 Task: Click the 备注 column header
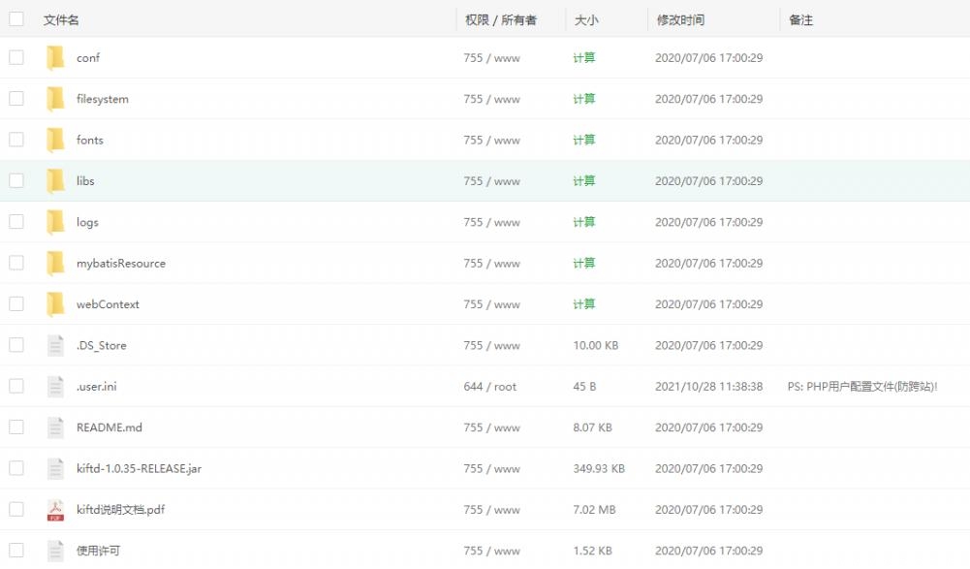click(x=801, y=19)
